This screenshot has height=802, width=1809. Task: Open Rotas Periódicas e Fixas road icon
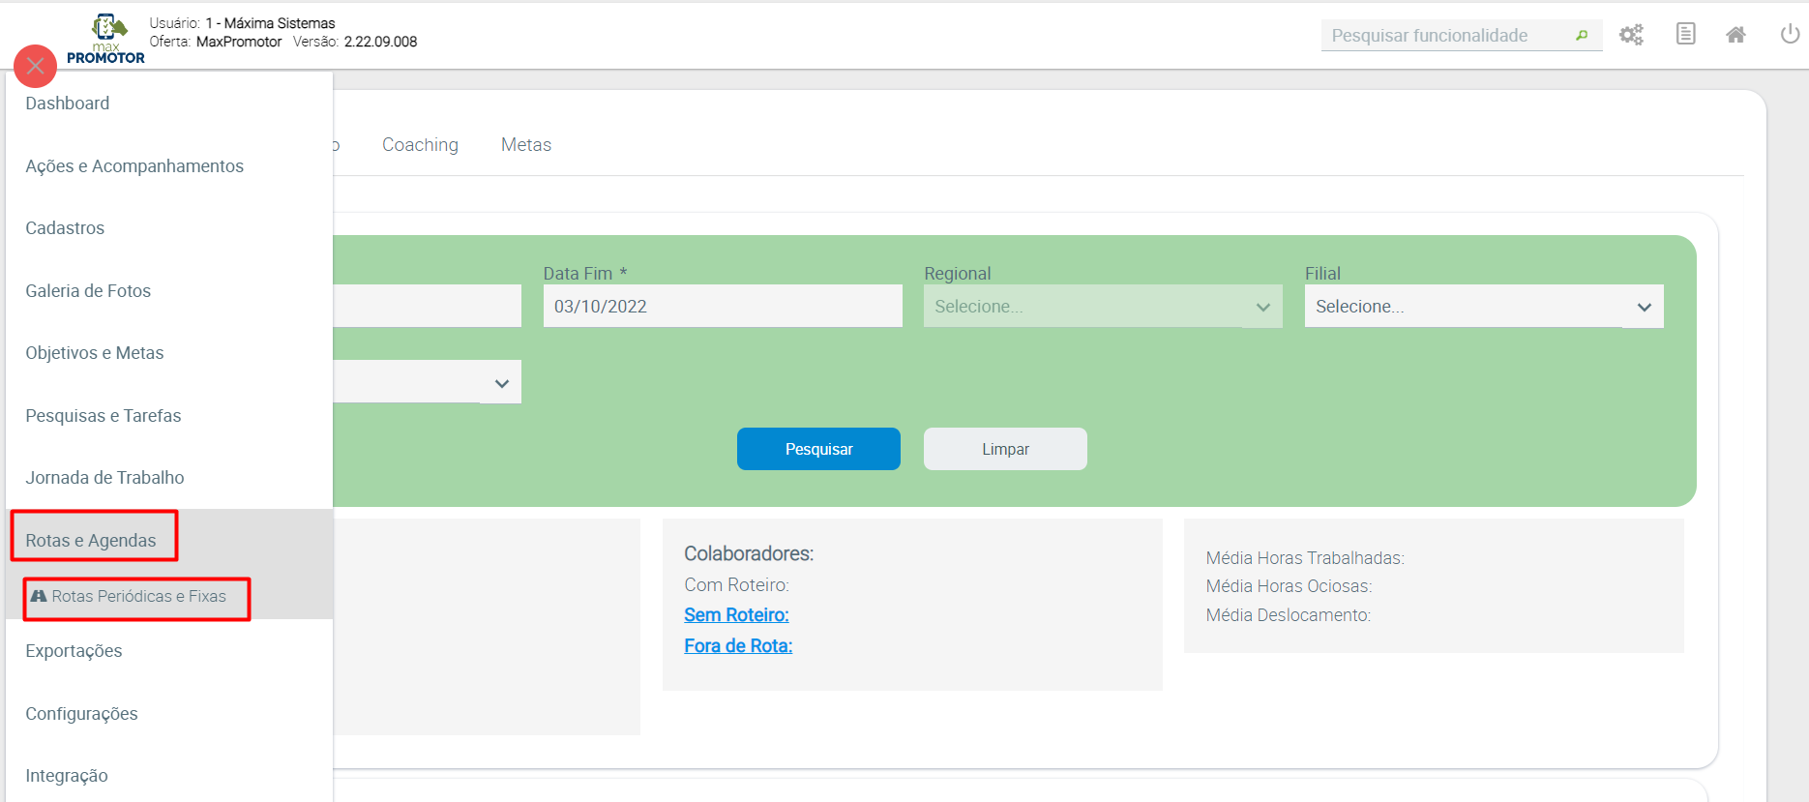(x=39, y=596)
